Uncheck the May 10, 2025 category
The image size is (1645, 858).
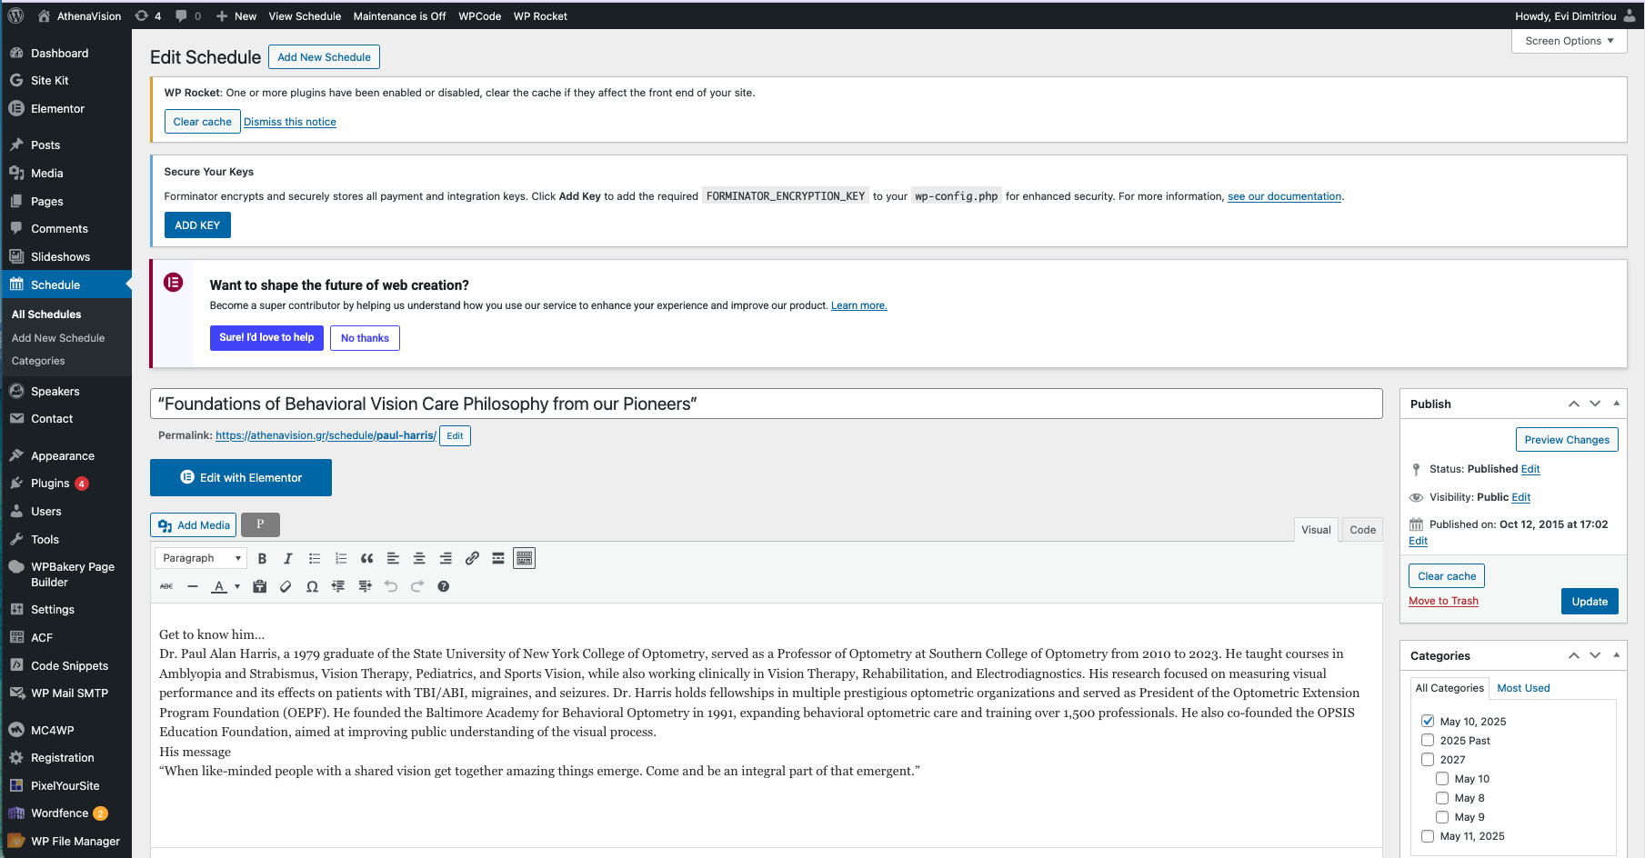coord(1428,722)
